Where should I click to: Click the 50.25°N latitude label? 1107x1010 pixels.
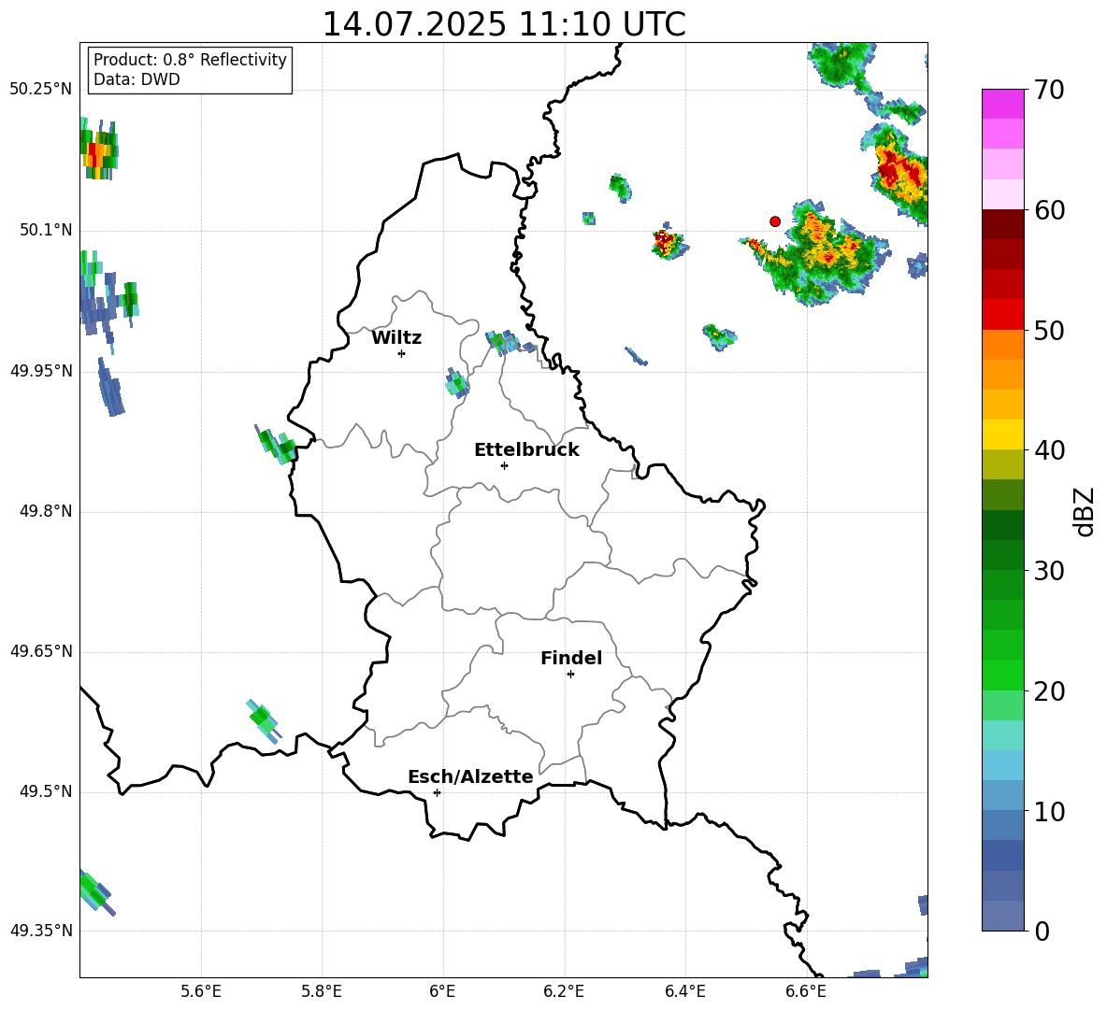(41, 90)
